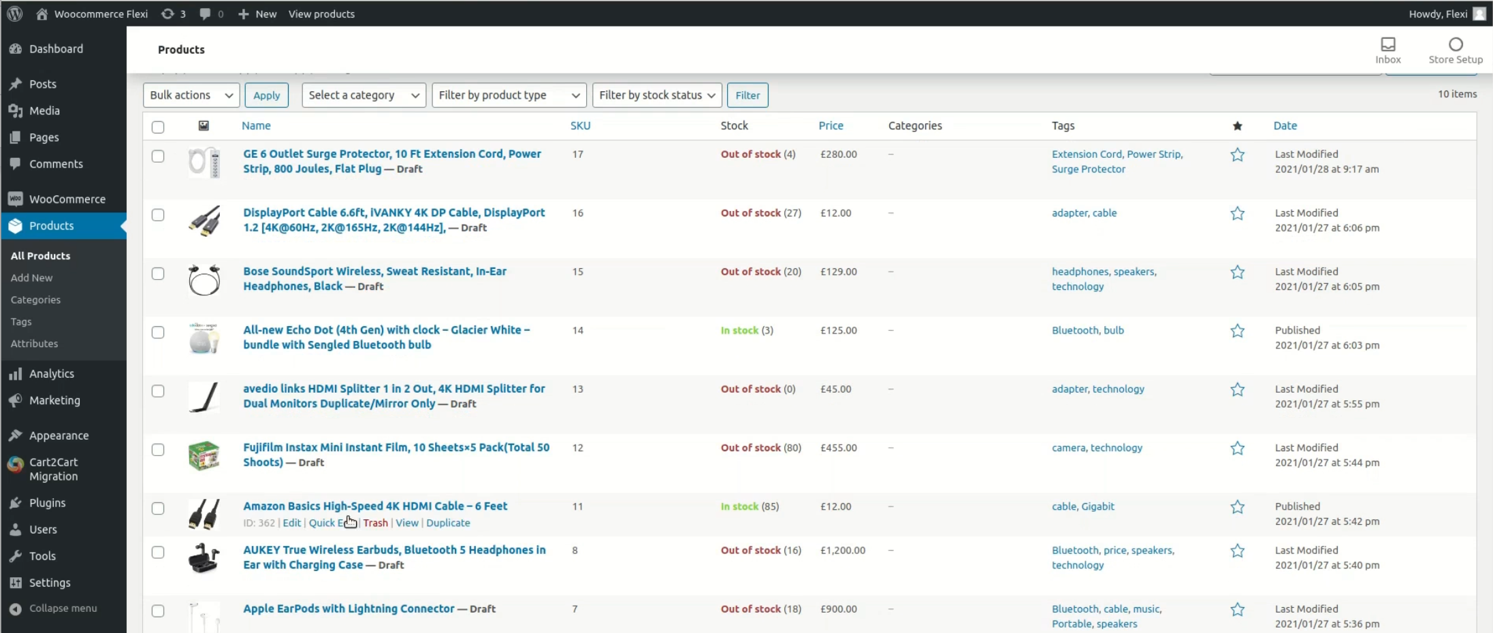This screenshot has height=633, width=1493.
Task: Click the WooCommerce icon in sidebar
Action: (16, 199)
